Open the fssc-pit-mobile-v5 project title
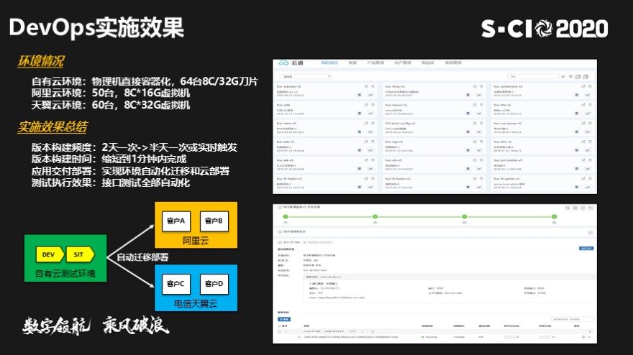Viewport: 633px width, 355px height. [507, 160]
